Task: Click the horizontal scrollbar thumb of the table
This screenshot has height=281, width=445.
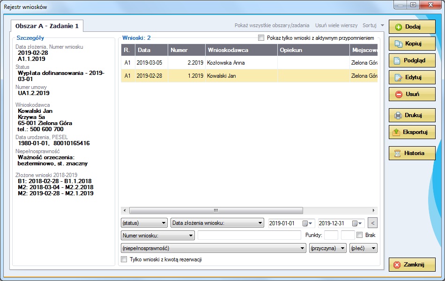Action: [216, 210]
